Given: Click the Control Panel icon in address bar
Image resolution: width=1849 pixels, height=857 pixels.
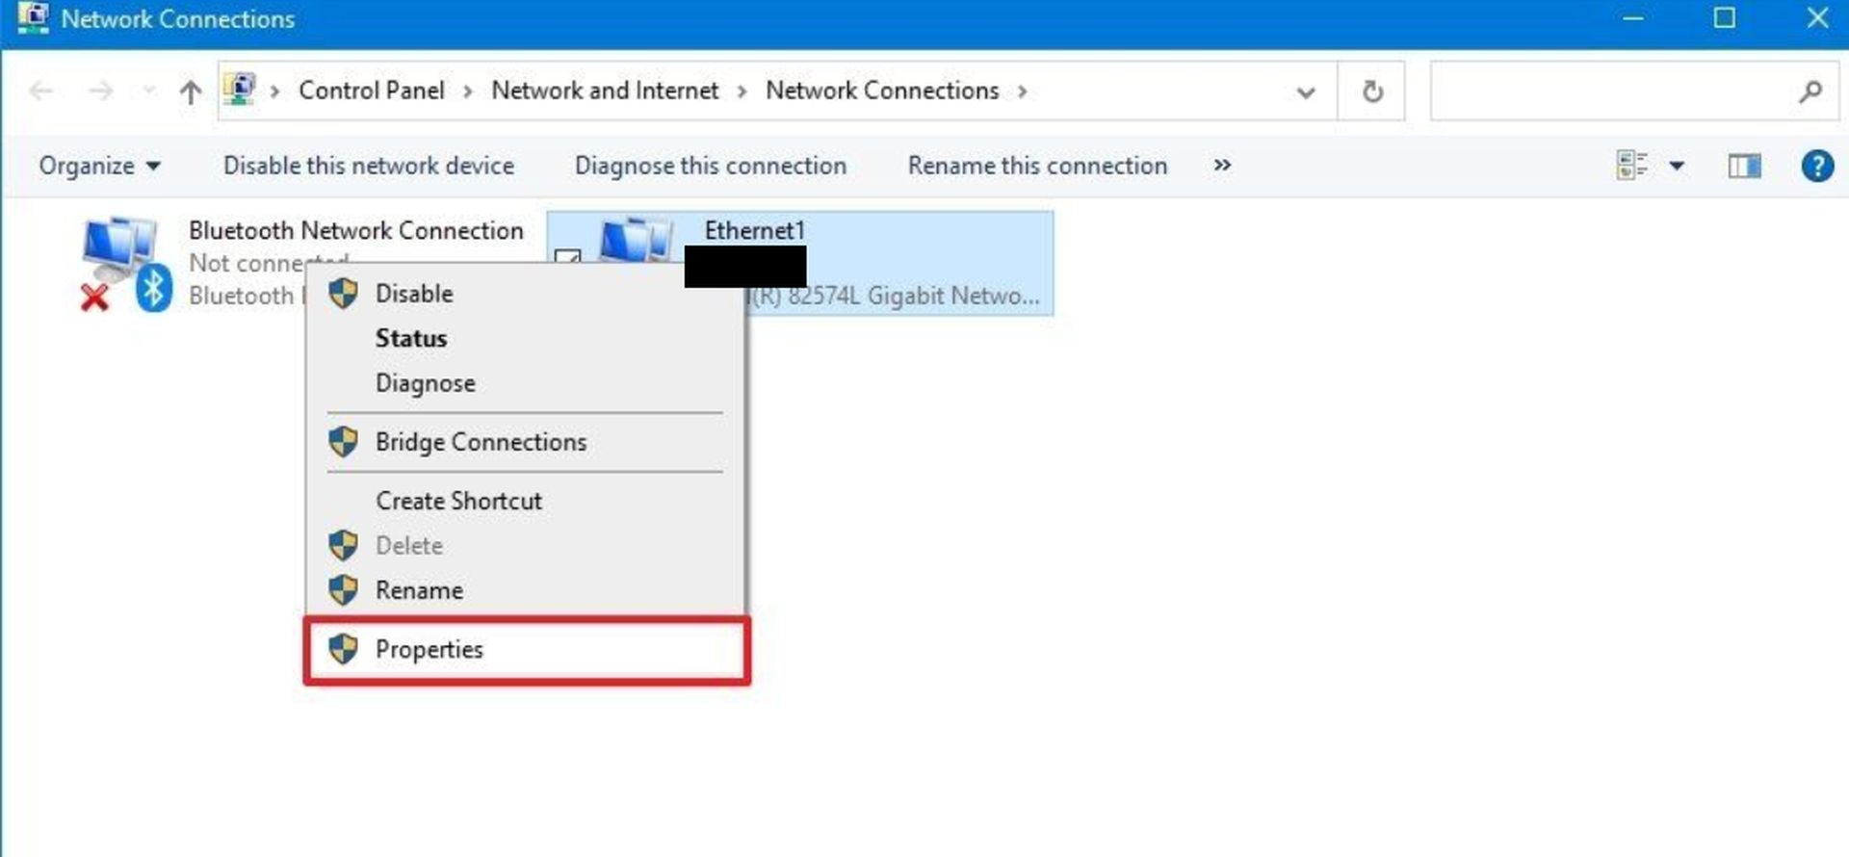Looking at the screenshot, I should tap(239, 90).
